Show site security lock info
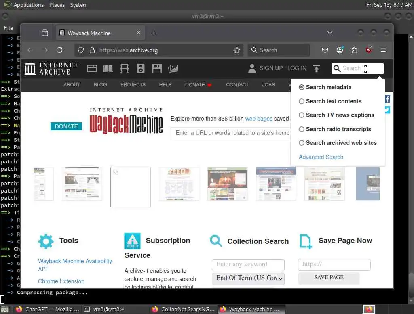Viewport: 414px width, 314px height. (92, 50)
